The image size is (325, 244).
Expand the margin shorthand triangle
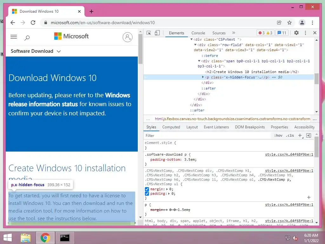167,189
